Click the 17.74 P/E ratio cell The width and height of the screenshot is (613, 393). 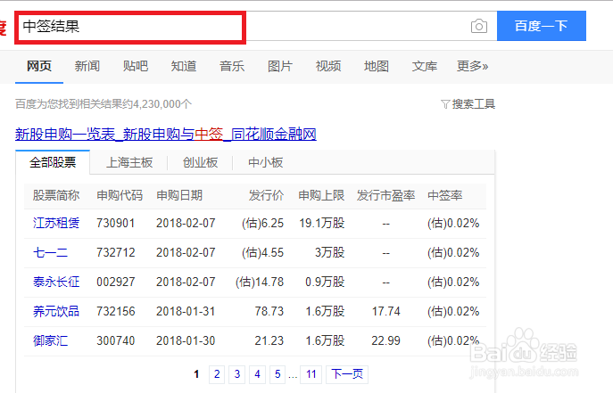point(385,311)
